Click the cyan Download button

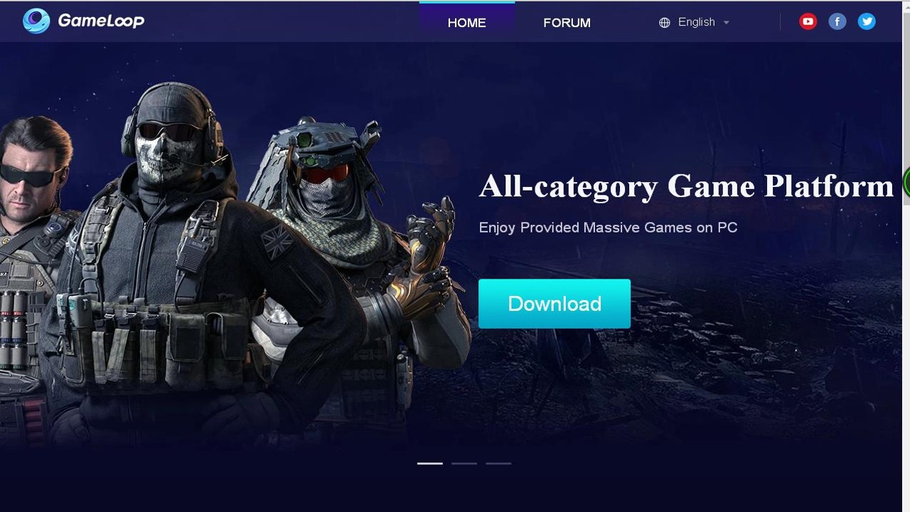(555, 304)
